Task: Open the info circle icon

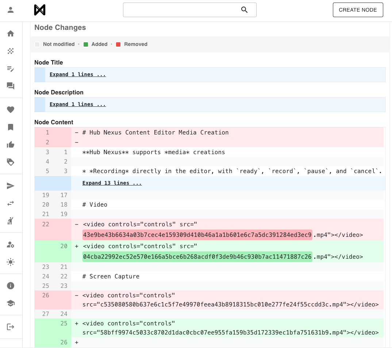Action: coord(11,286)
